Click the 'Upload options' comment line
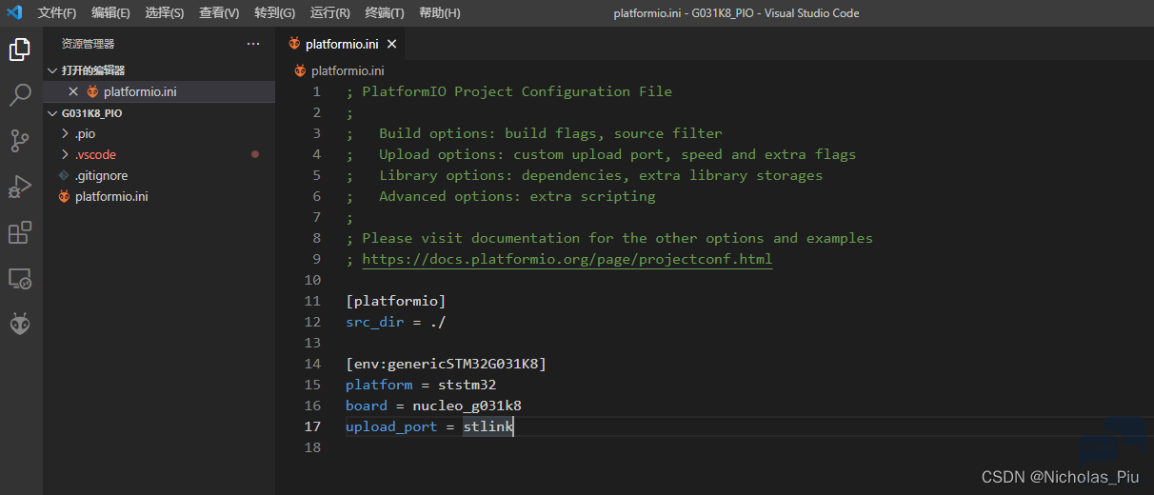This screenshot has width=1154, height=495. pyautogui.click(x=601, y=154)
